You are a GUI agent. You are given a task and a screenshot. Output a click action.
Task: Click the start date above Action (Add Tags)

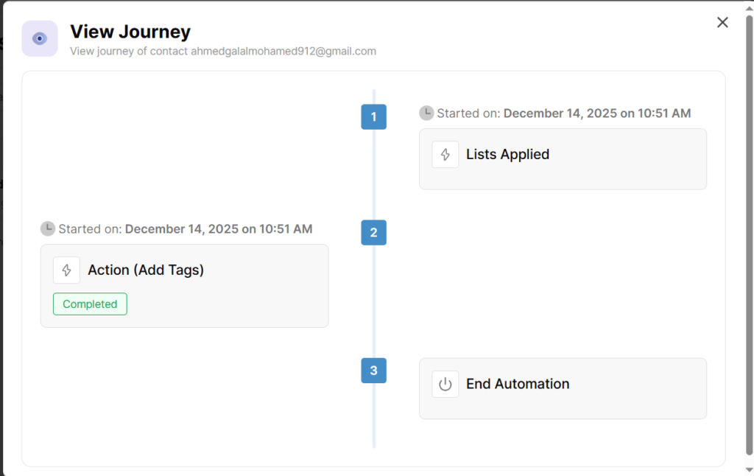(x=218, y=229)
